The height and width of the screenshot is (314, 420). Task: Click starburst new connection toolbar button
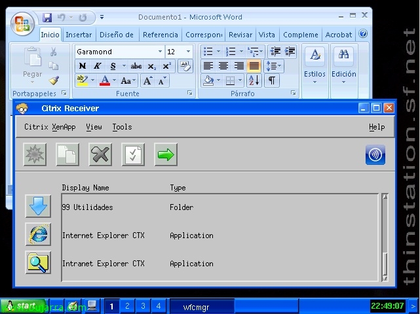coord(35,154)
